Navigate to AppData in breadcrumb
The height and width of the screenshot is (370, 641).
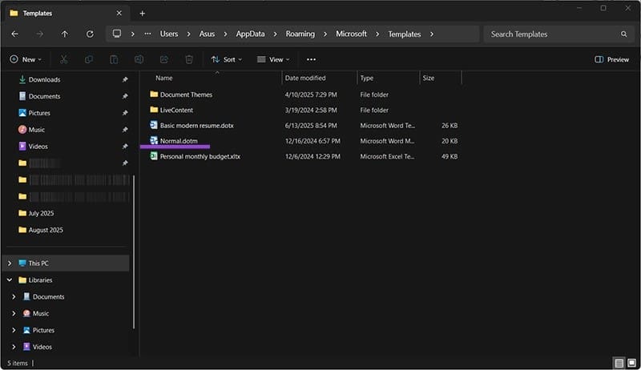(x=250, y=34)
